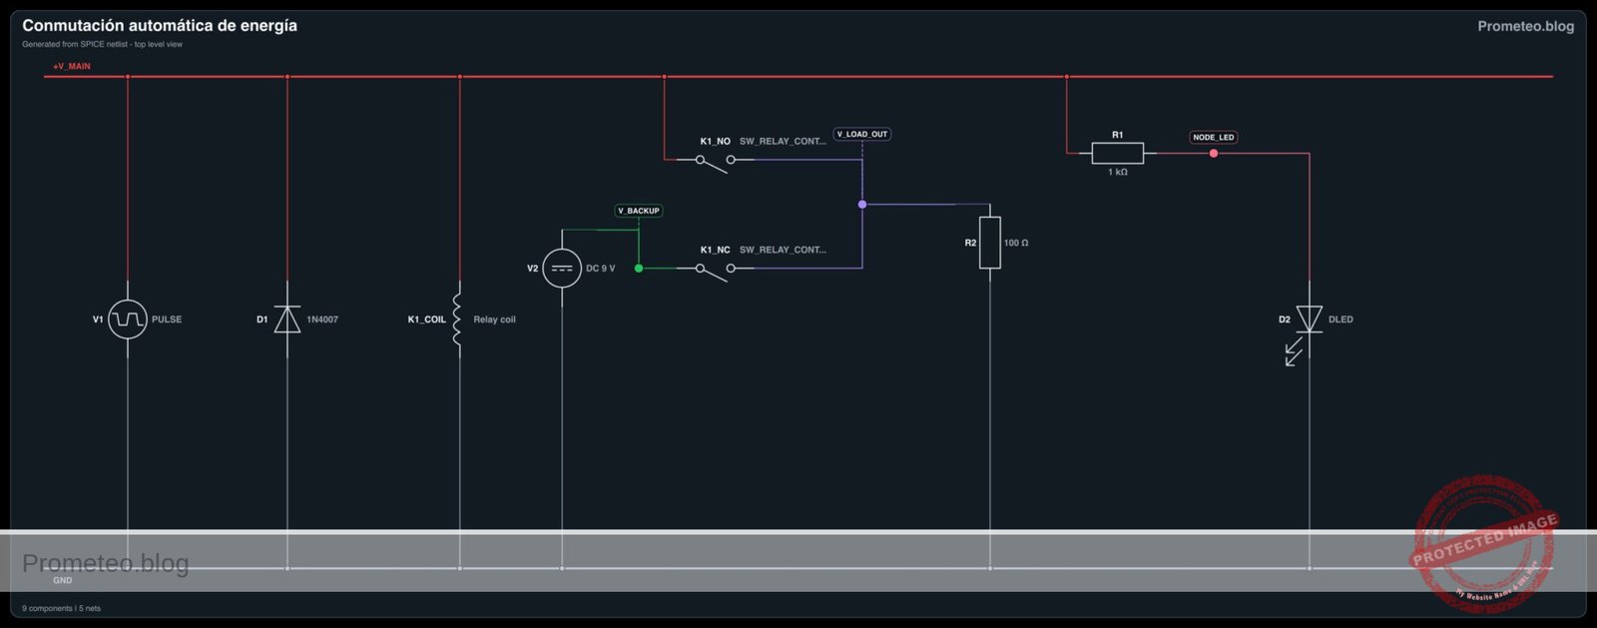
Task: Click the V_LOAD_OUT net label
Action: pos(862,134)
